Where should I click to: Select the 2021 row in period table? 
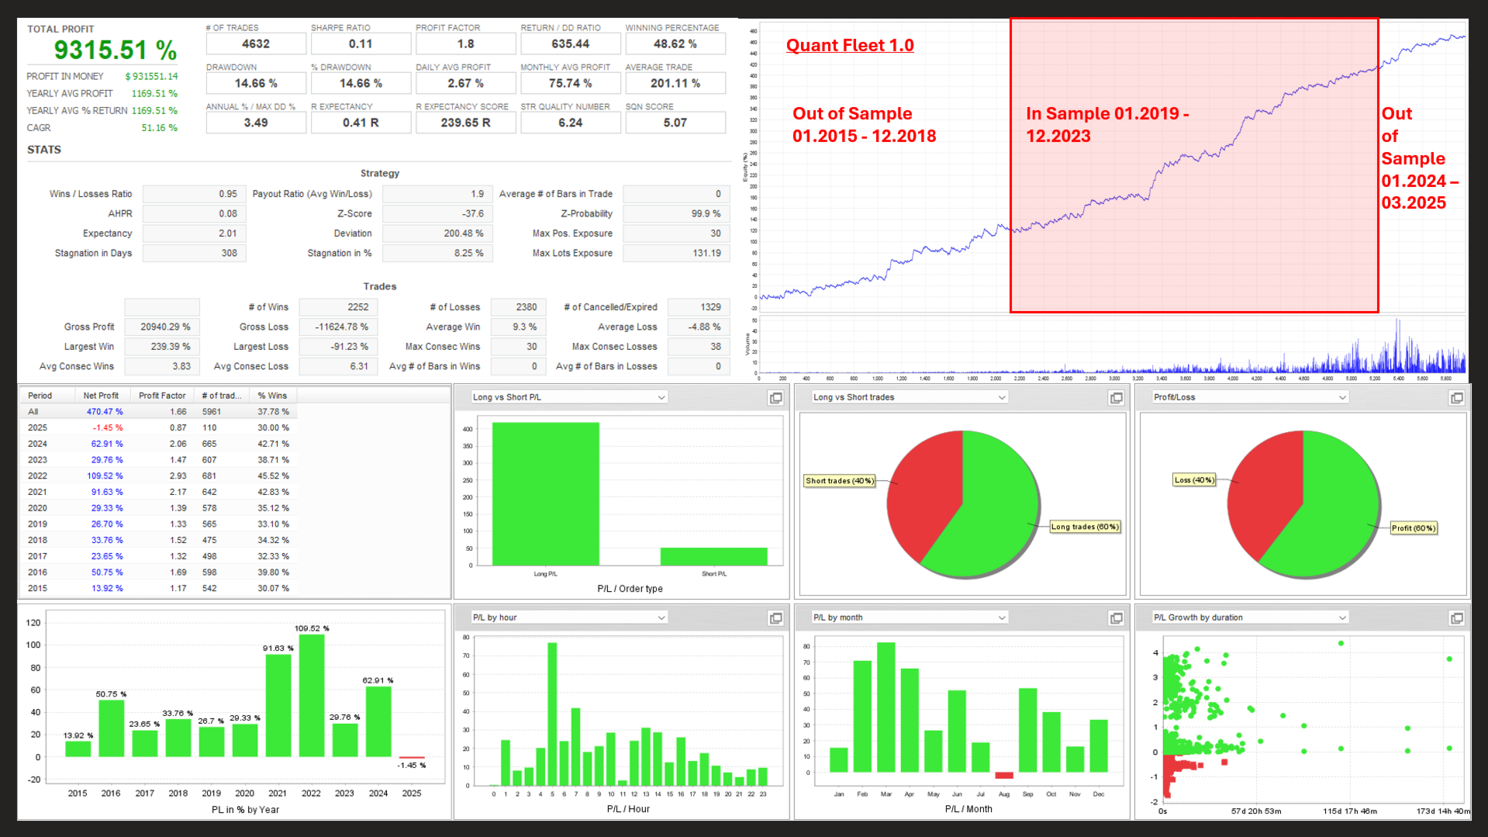tap(158, 492)
